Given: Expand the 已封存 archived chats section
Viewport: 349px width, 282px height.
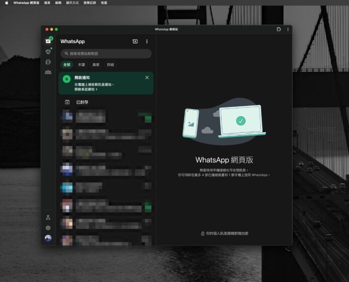Looking at the screenshot, I should pyautogui.click(x=82, y=102).
